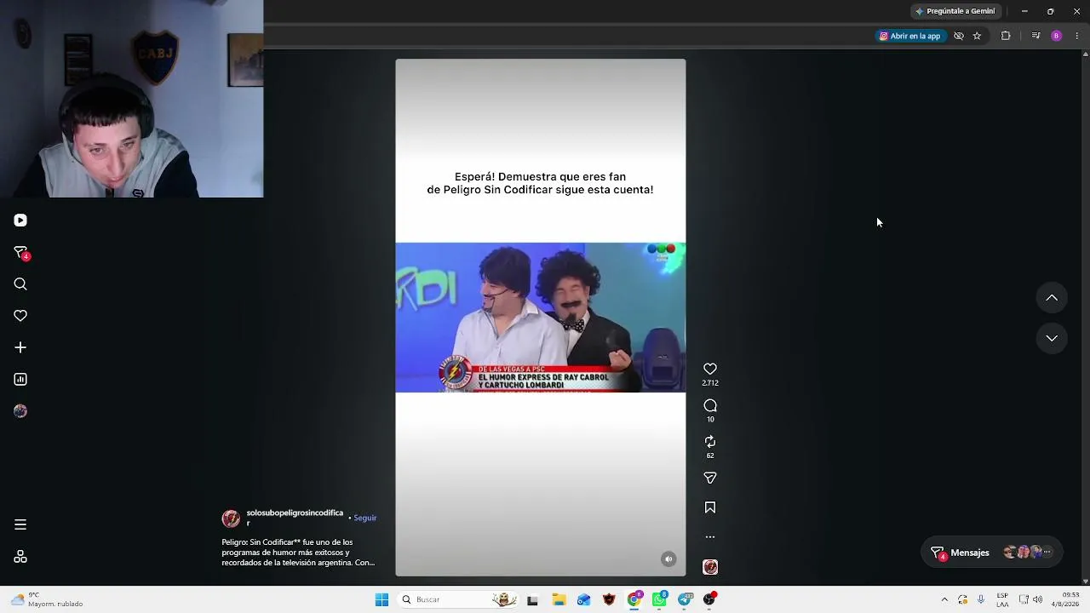
Task: Open the weather widget showing 9°C
Action: (47, 599)
